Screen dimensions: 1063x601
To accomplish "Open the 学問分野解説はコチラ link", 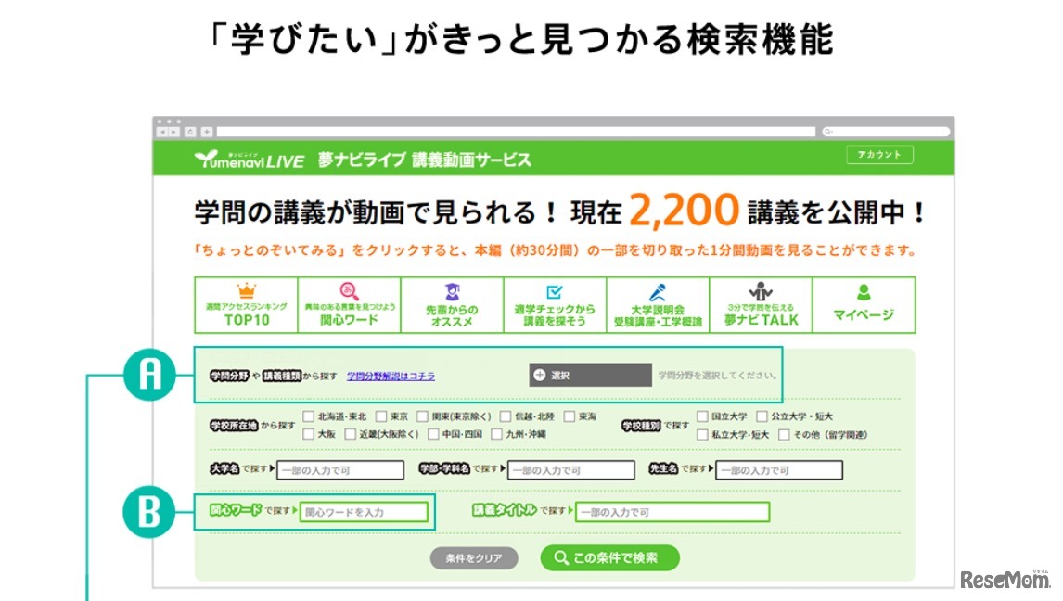I will pyautogui.click(x=391, y=375).
